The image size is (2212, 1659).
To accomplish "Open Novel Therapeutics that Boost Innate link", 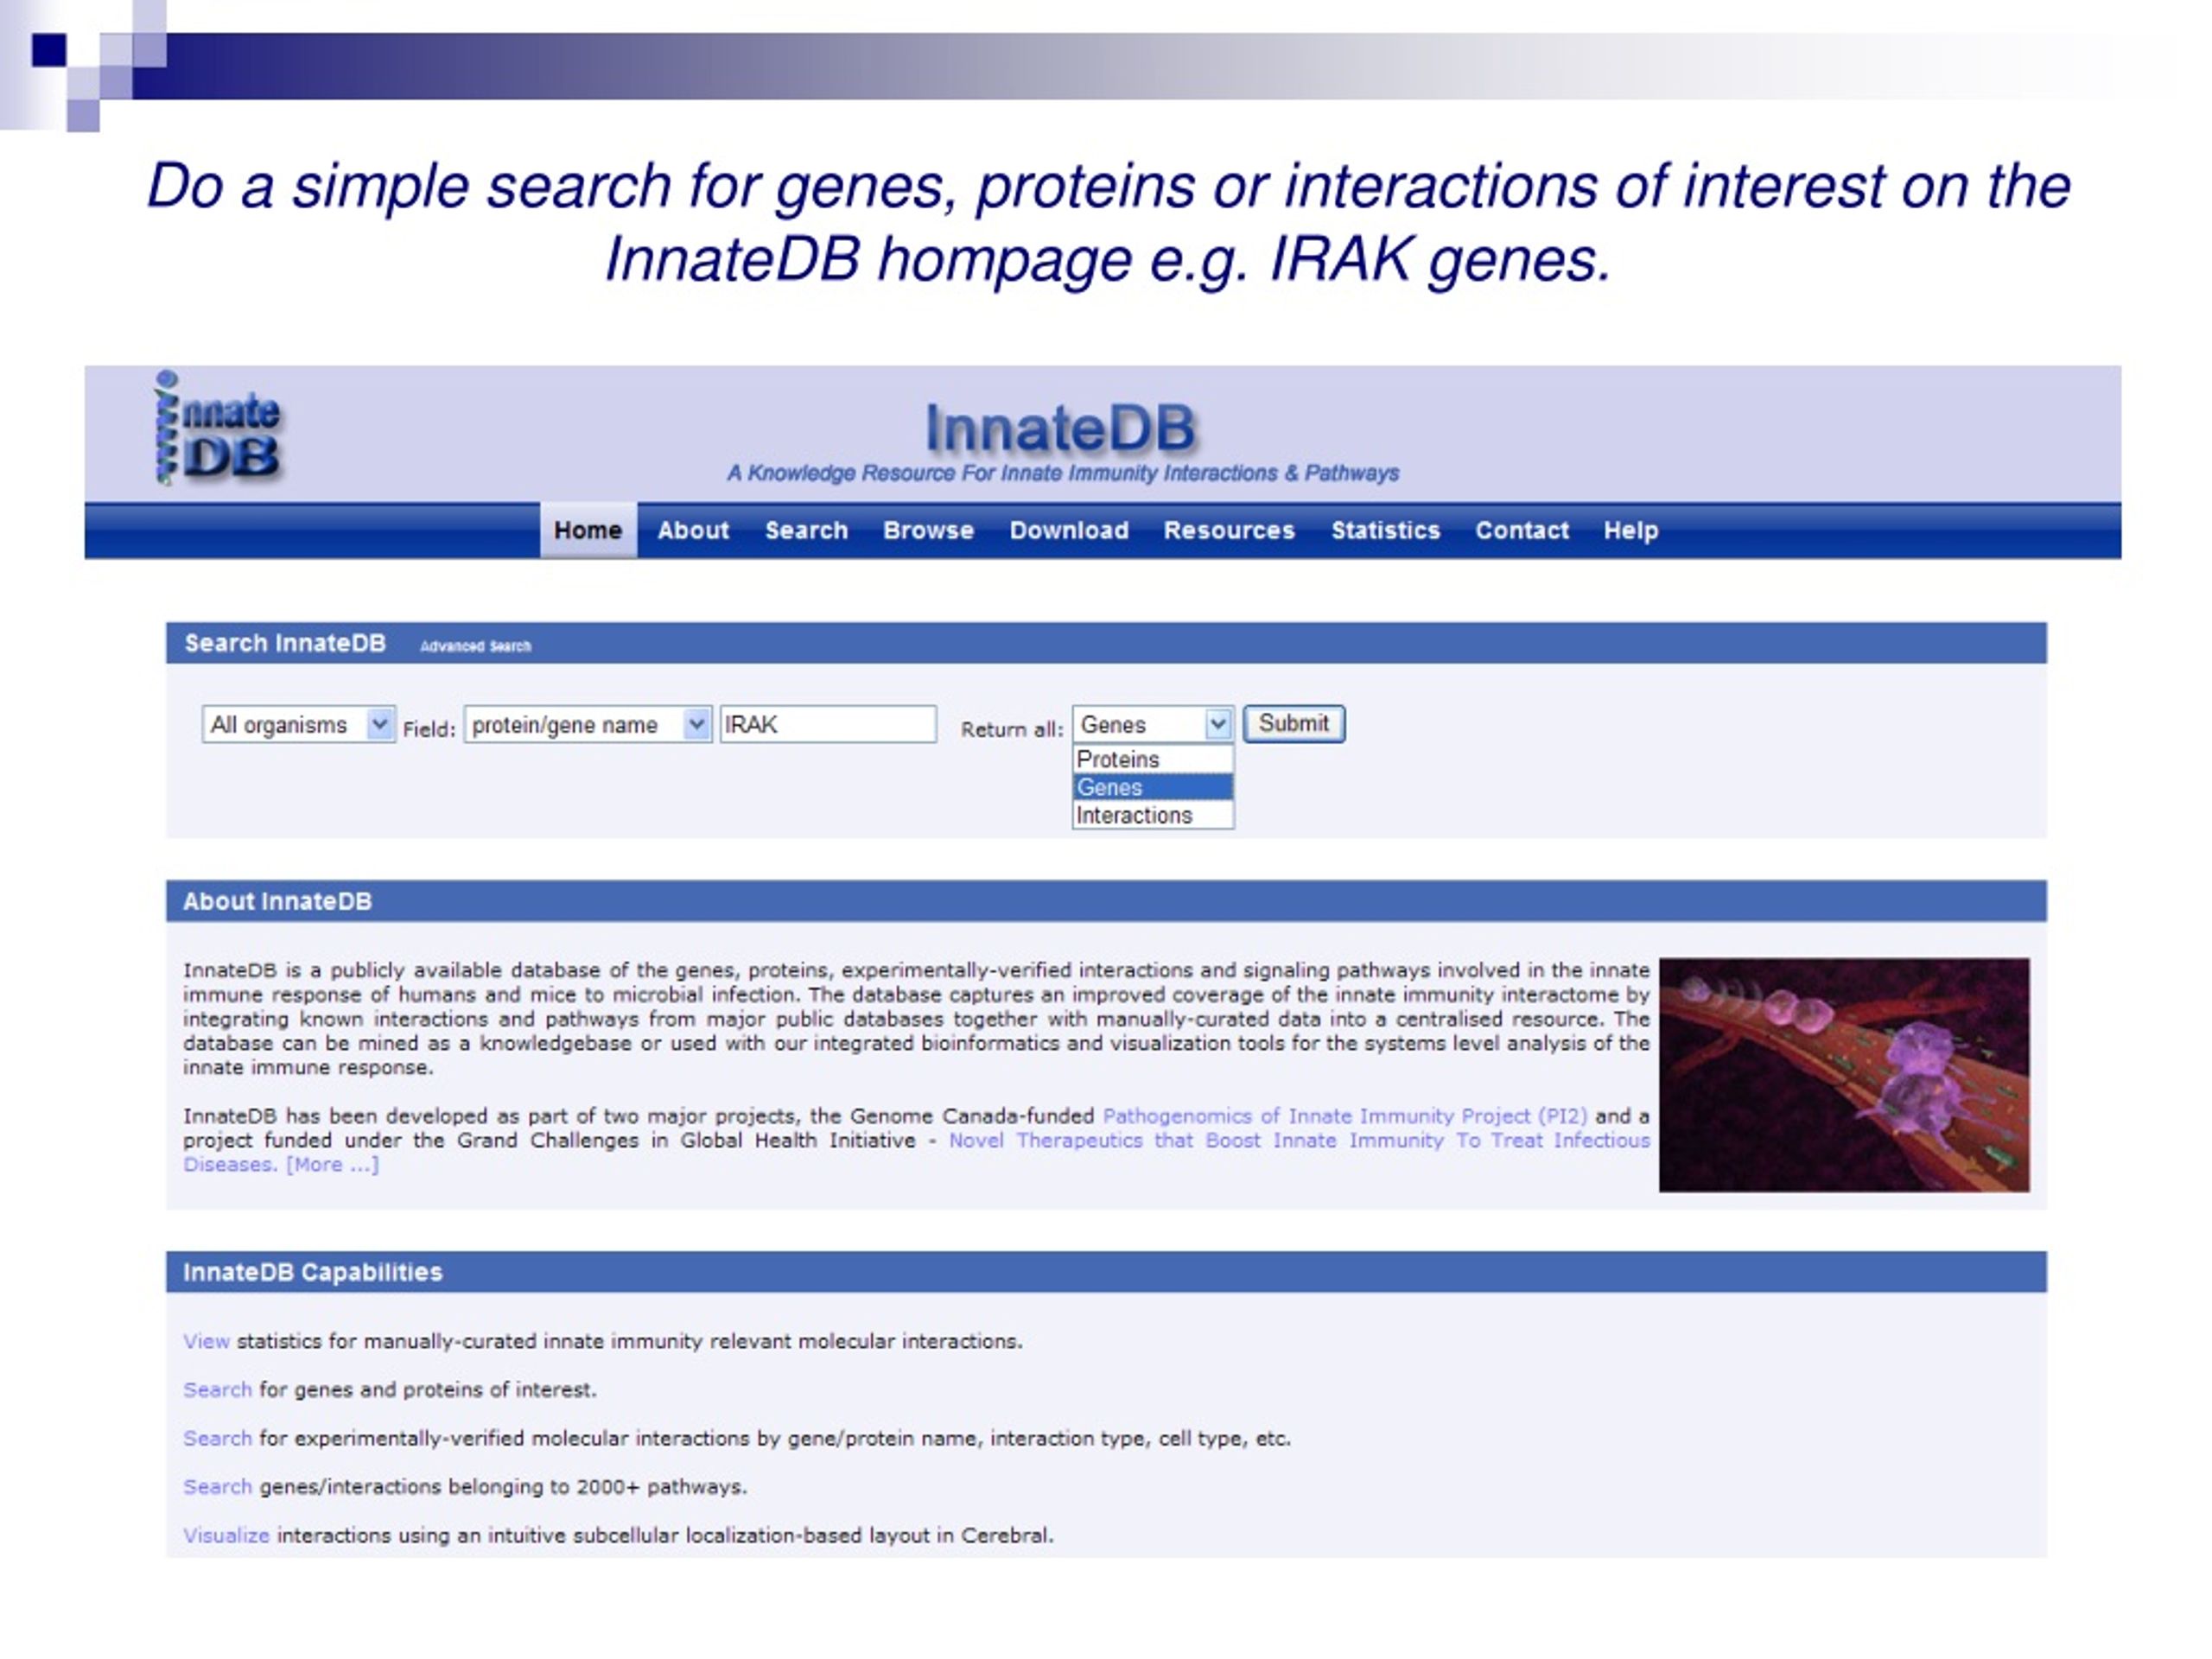I will [1299, 1140].
